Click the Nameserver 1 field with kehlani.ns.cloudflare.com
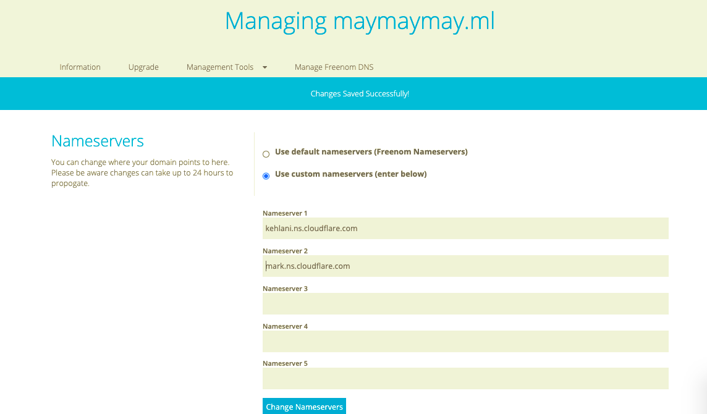The image size is (707, 414). click(465, 228)
